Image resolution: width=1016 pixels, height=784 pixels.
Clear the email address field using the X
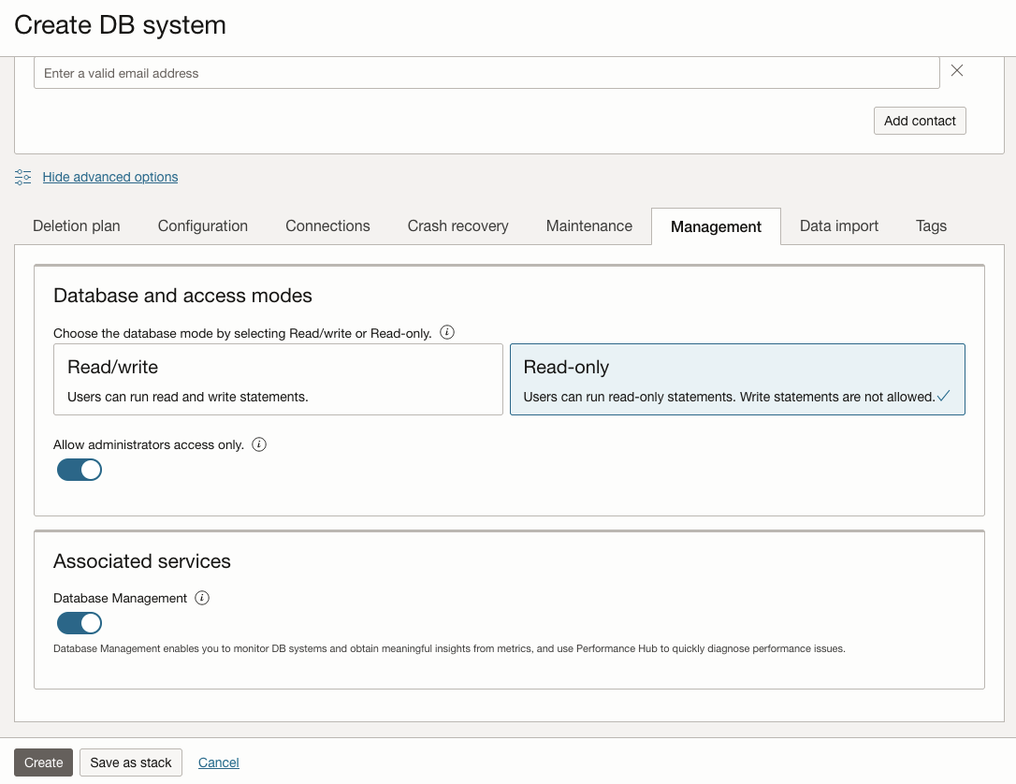pyautogui.click(x=956, y=70)
